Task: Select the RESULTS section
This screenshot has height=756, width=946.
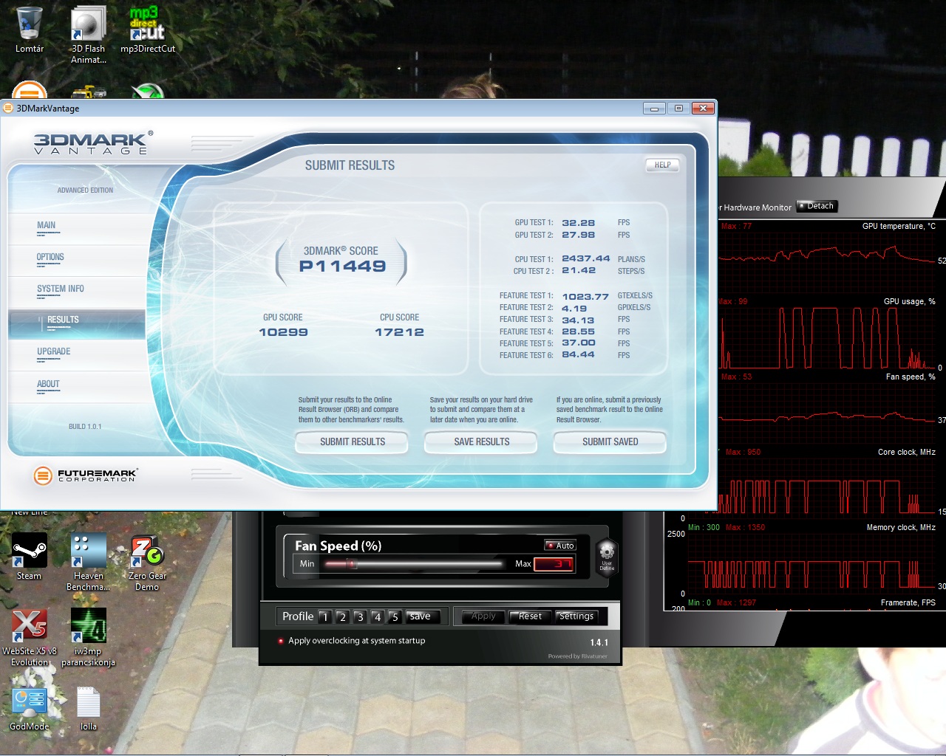Action: [x=77, y=323]
